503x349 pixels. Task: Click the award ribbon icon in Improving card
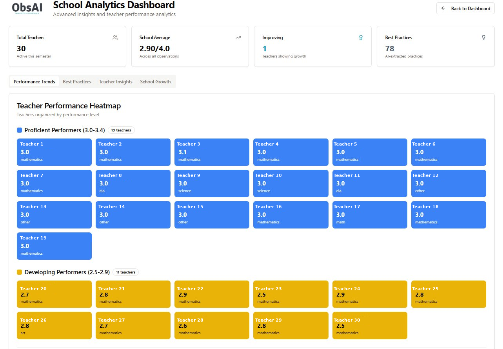361,38
